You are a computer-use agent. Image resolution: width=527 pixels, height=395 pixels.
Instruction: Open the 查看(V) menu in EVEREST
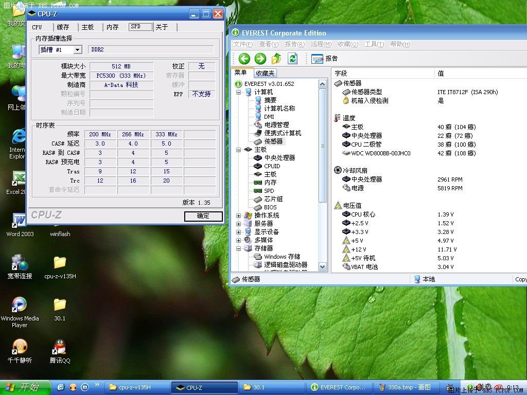pos(269,44)
